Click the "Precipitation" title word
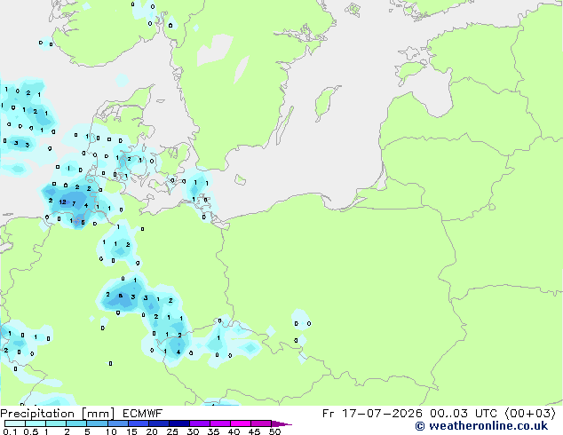This screenshot has width=563, height=435. (37, 414)
